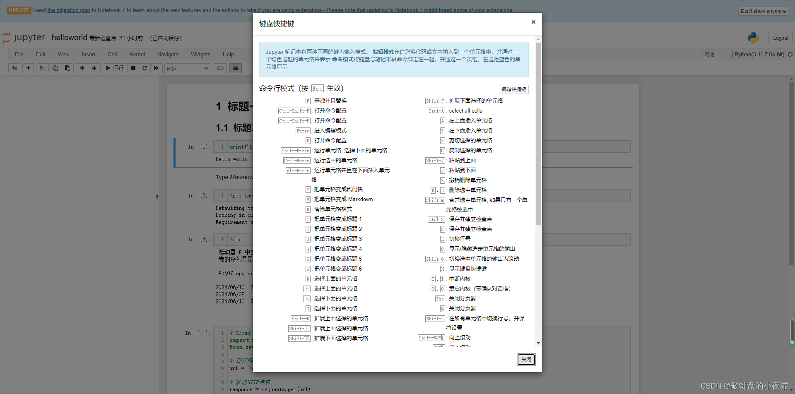Open the Edit menu
Screen dimensions: 795x394
point(41,54)
